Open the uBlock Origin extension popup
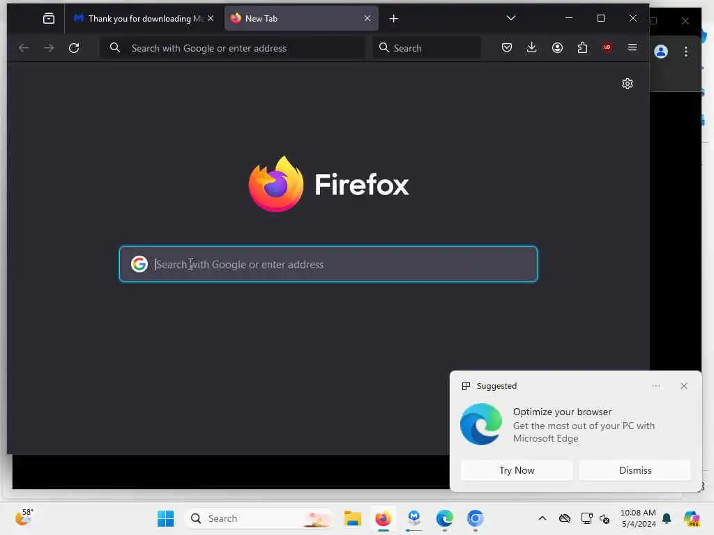The height and width of the screenshot is (535, 714). tap(607, 47)
